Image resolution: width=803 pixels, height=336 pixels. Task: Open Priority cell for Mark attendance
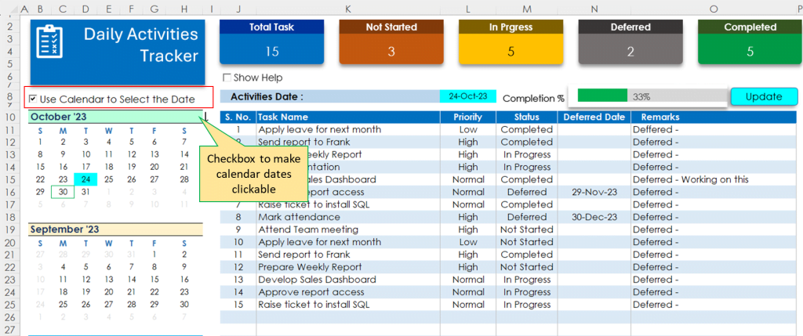click(468, 217)
